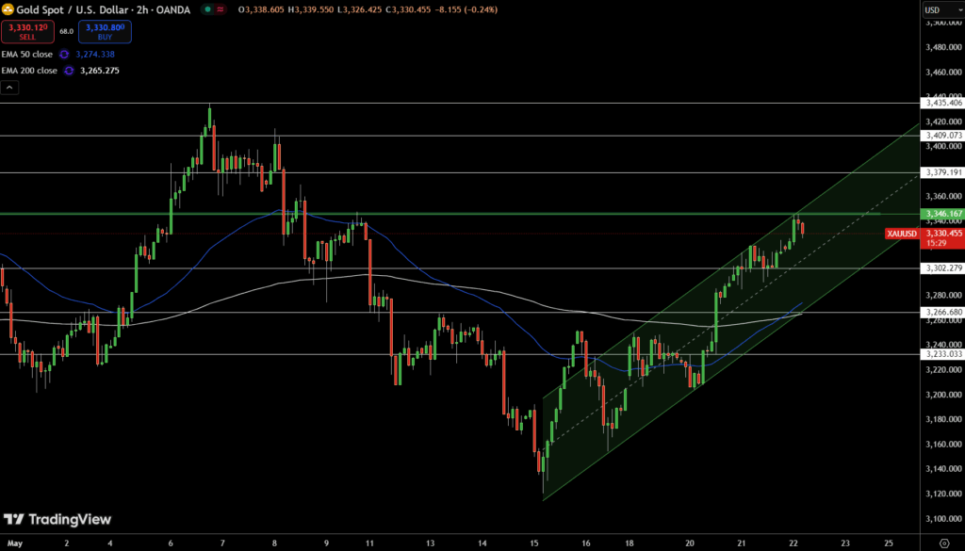Click the green 3,346.167 price level label

click(x=943, y=214)
